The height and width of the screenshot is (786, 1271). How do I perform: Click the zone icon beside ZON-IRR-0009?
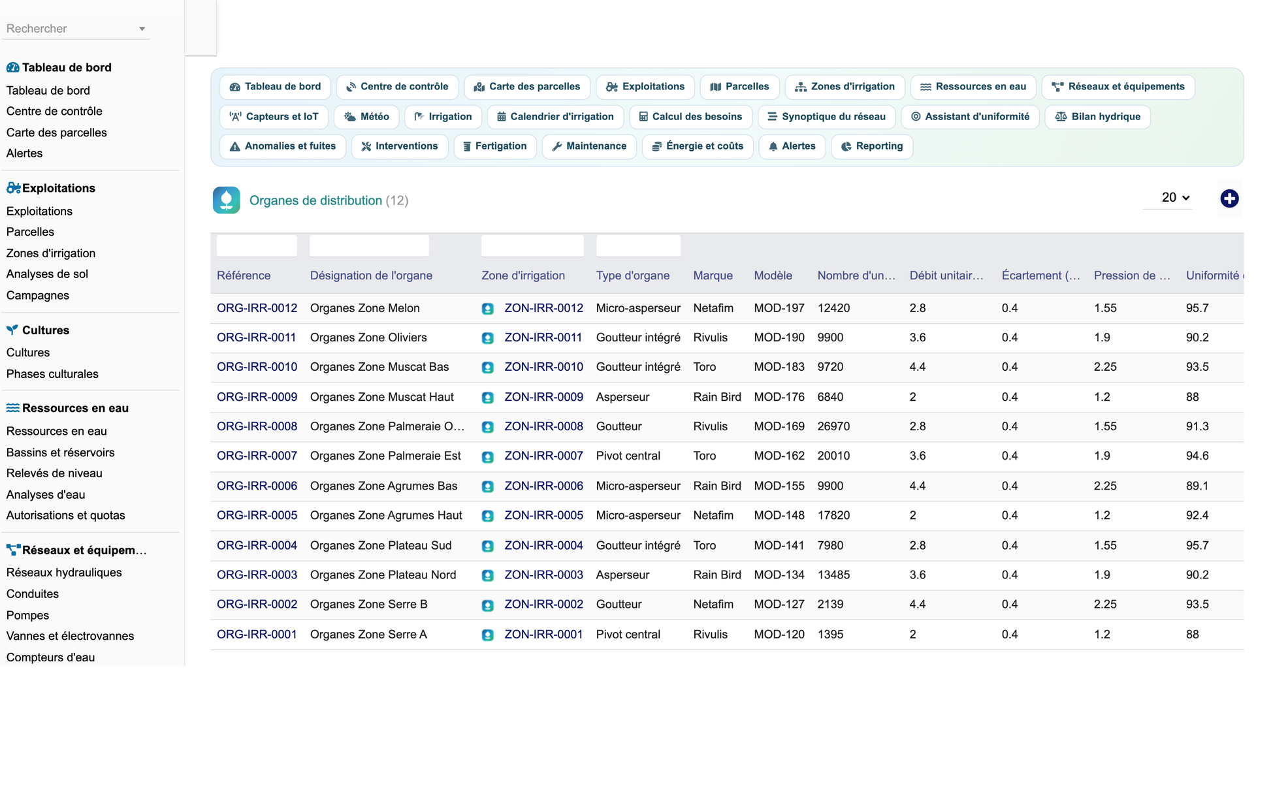487,398
